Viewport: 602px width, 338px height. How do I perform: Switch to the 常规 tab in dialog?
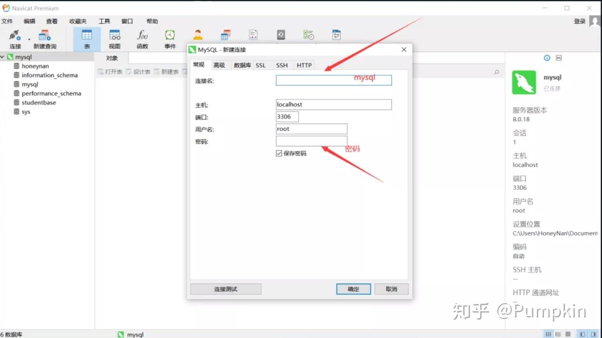(199, 65)
